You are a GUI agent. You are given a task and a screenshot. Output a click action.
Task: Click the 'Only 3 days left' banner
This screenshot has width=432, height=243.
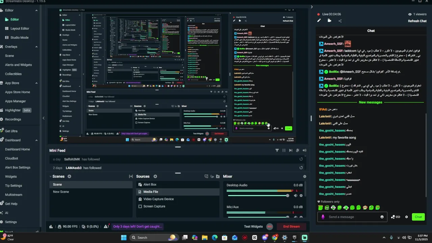click(138, 226)
